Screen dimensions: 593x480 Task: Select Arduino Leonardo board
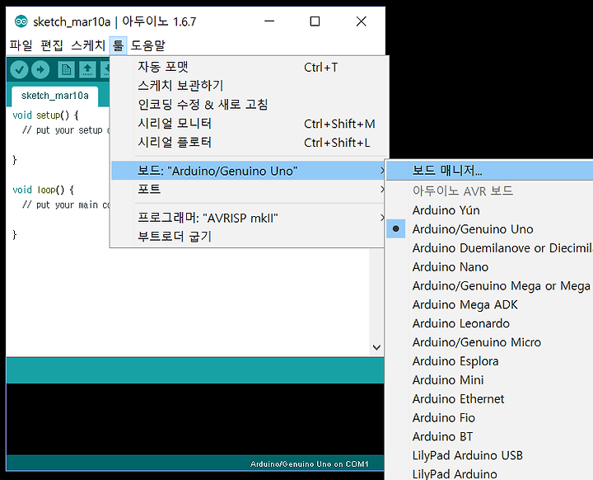490,323
